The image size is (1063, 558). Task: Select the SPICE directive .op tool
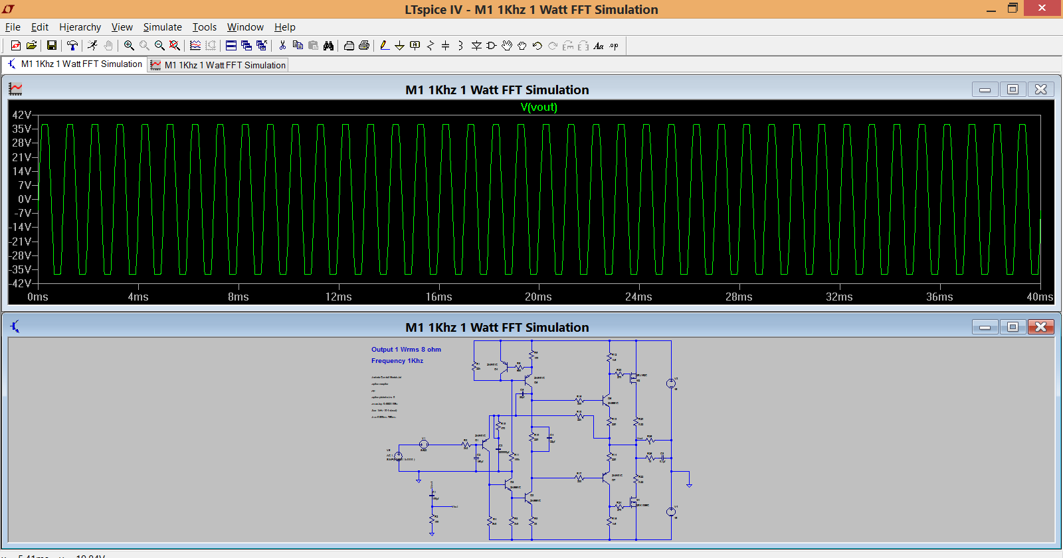tap(614, 45)
